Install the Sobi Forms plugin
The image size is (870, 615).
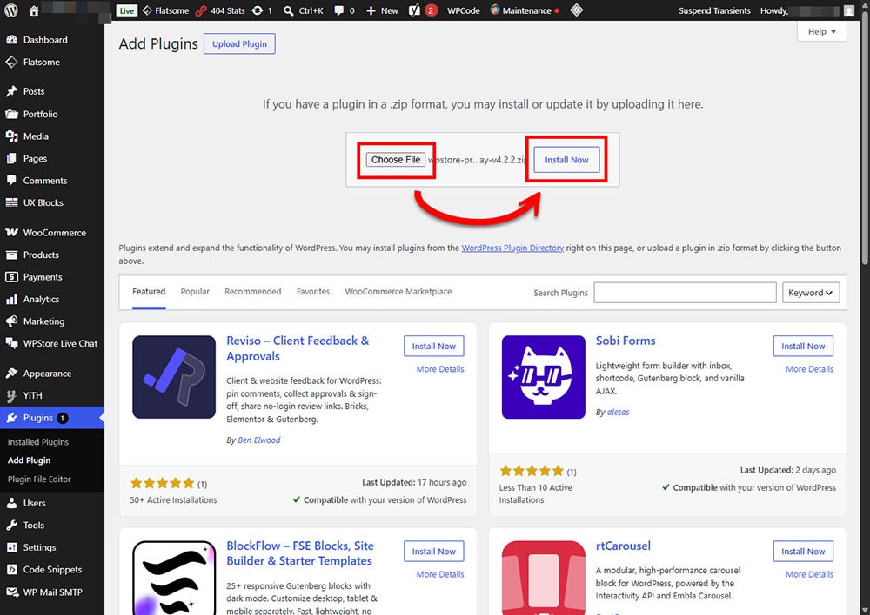coord(803,346)
